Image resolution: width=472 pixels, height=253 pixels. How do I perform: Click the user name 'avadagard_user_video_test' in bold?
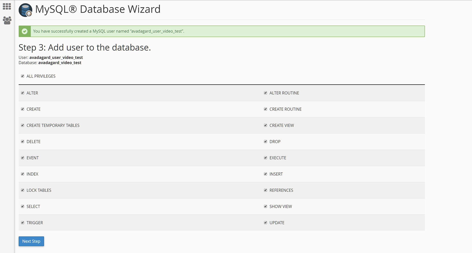56,57
